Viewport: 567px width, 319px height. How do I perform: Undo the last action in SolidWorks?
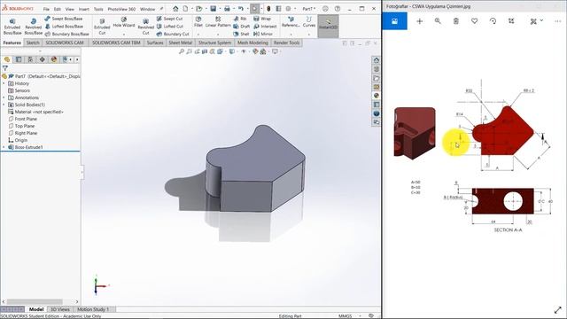[x=240, y=9]
